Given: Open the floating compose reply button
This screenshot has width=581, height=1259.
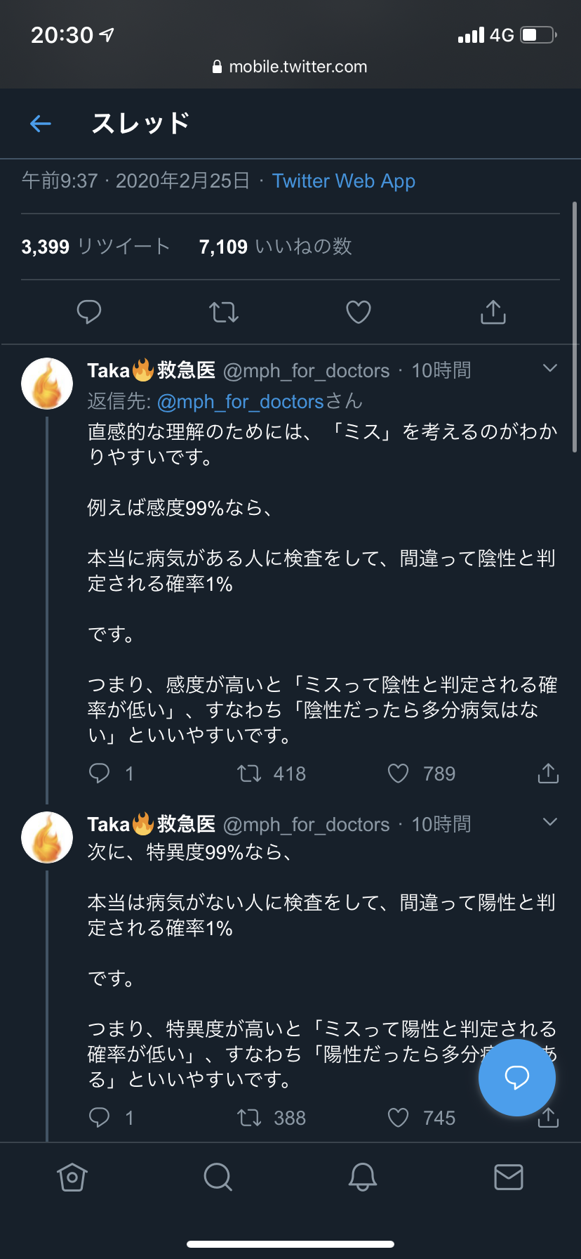Looking at the screenshot, I should [516, 1077].
